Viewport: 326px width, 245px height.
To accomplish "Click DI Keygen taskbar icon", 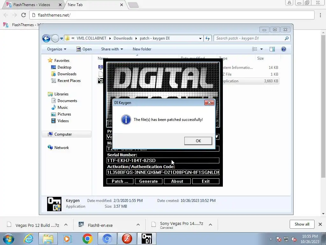I will 146,239.
